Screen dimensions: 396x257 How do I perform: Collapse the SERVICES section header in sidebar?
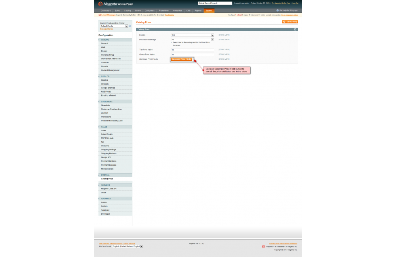coord(115,185)
